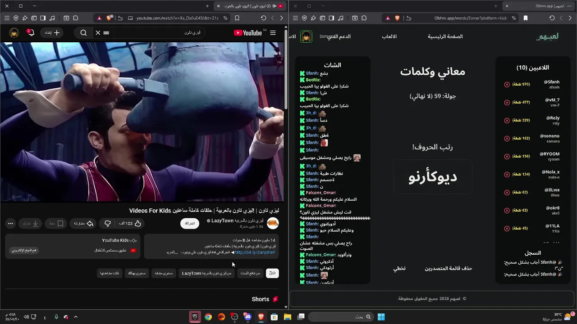577x324 pixels.
Task: Click the YouTube page vertical scrollbar
Action: click(286, 70)
